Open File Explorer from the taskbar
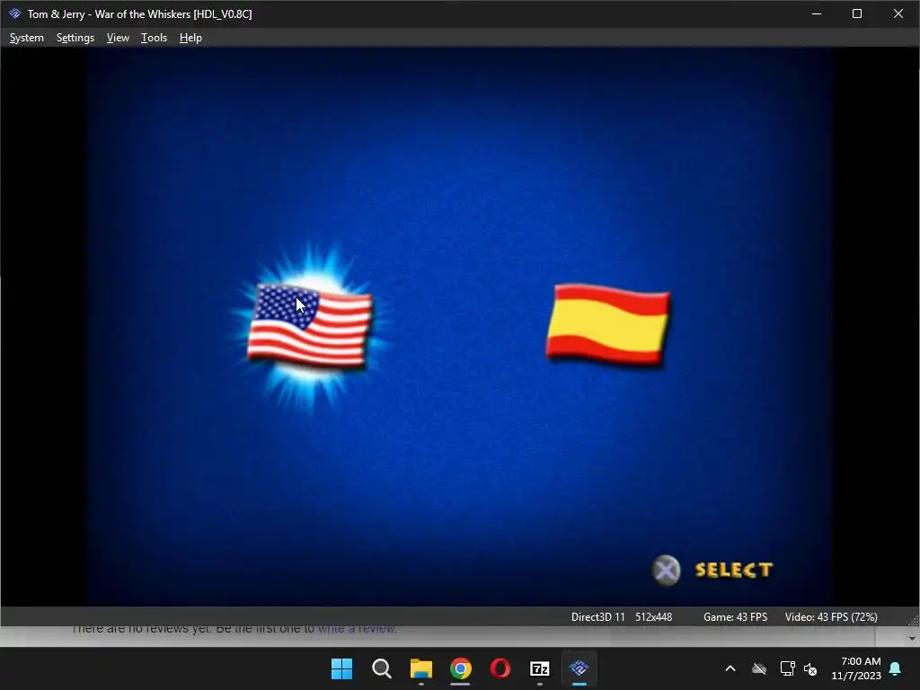 coord(420,668)
